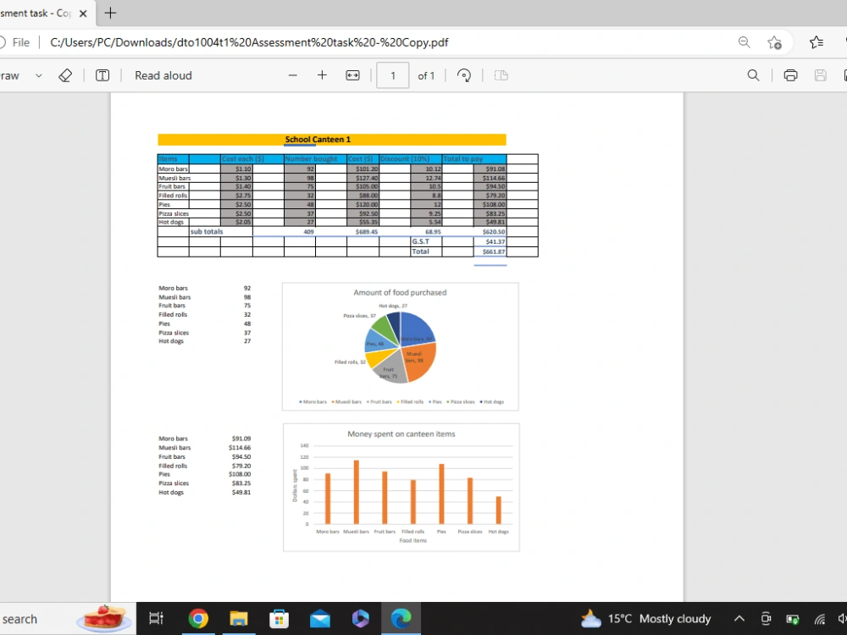Select the Erase tool

point(65,75)
